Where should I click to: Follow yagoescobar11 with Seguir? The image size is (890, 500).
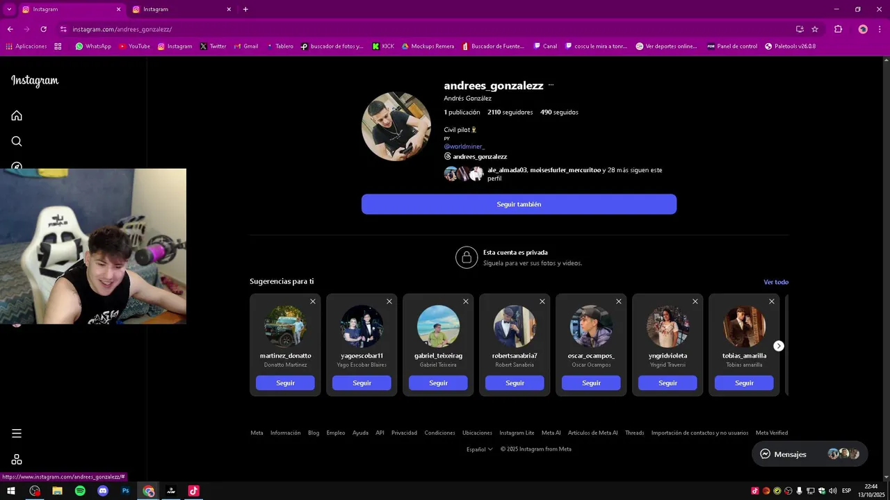pos(362,383)
